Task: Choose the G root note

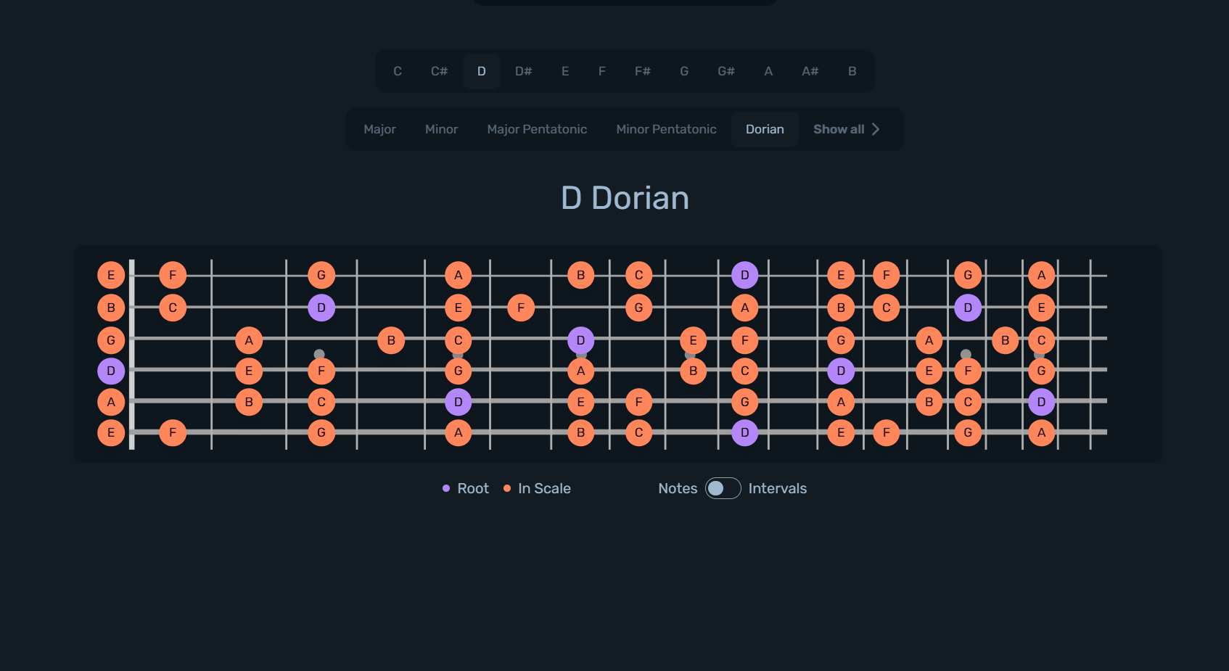Action: pyautogui.click(x=683, y=71)
